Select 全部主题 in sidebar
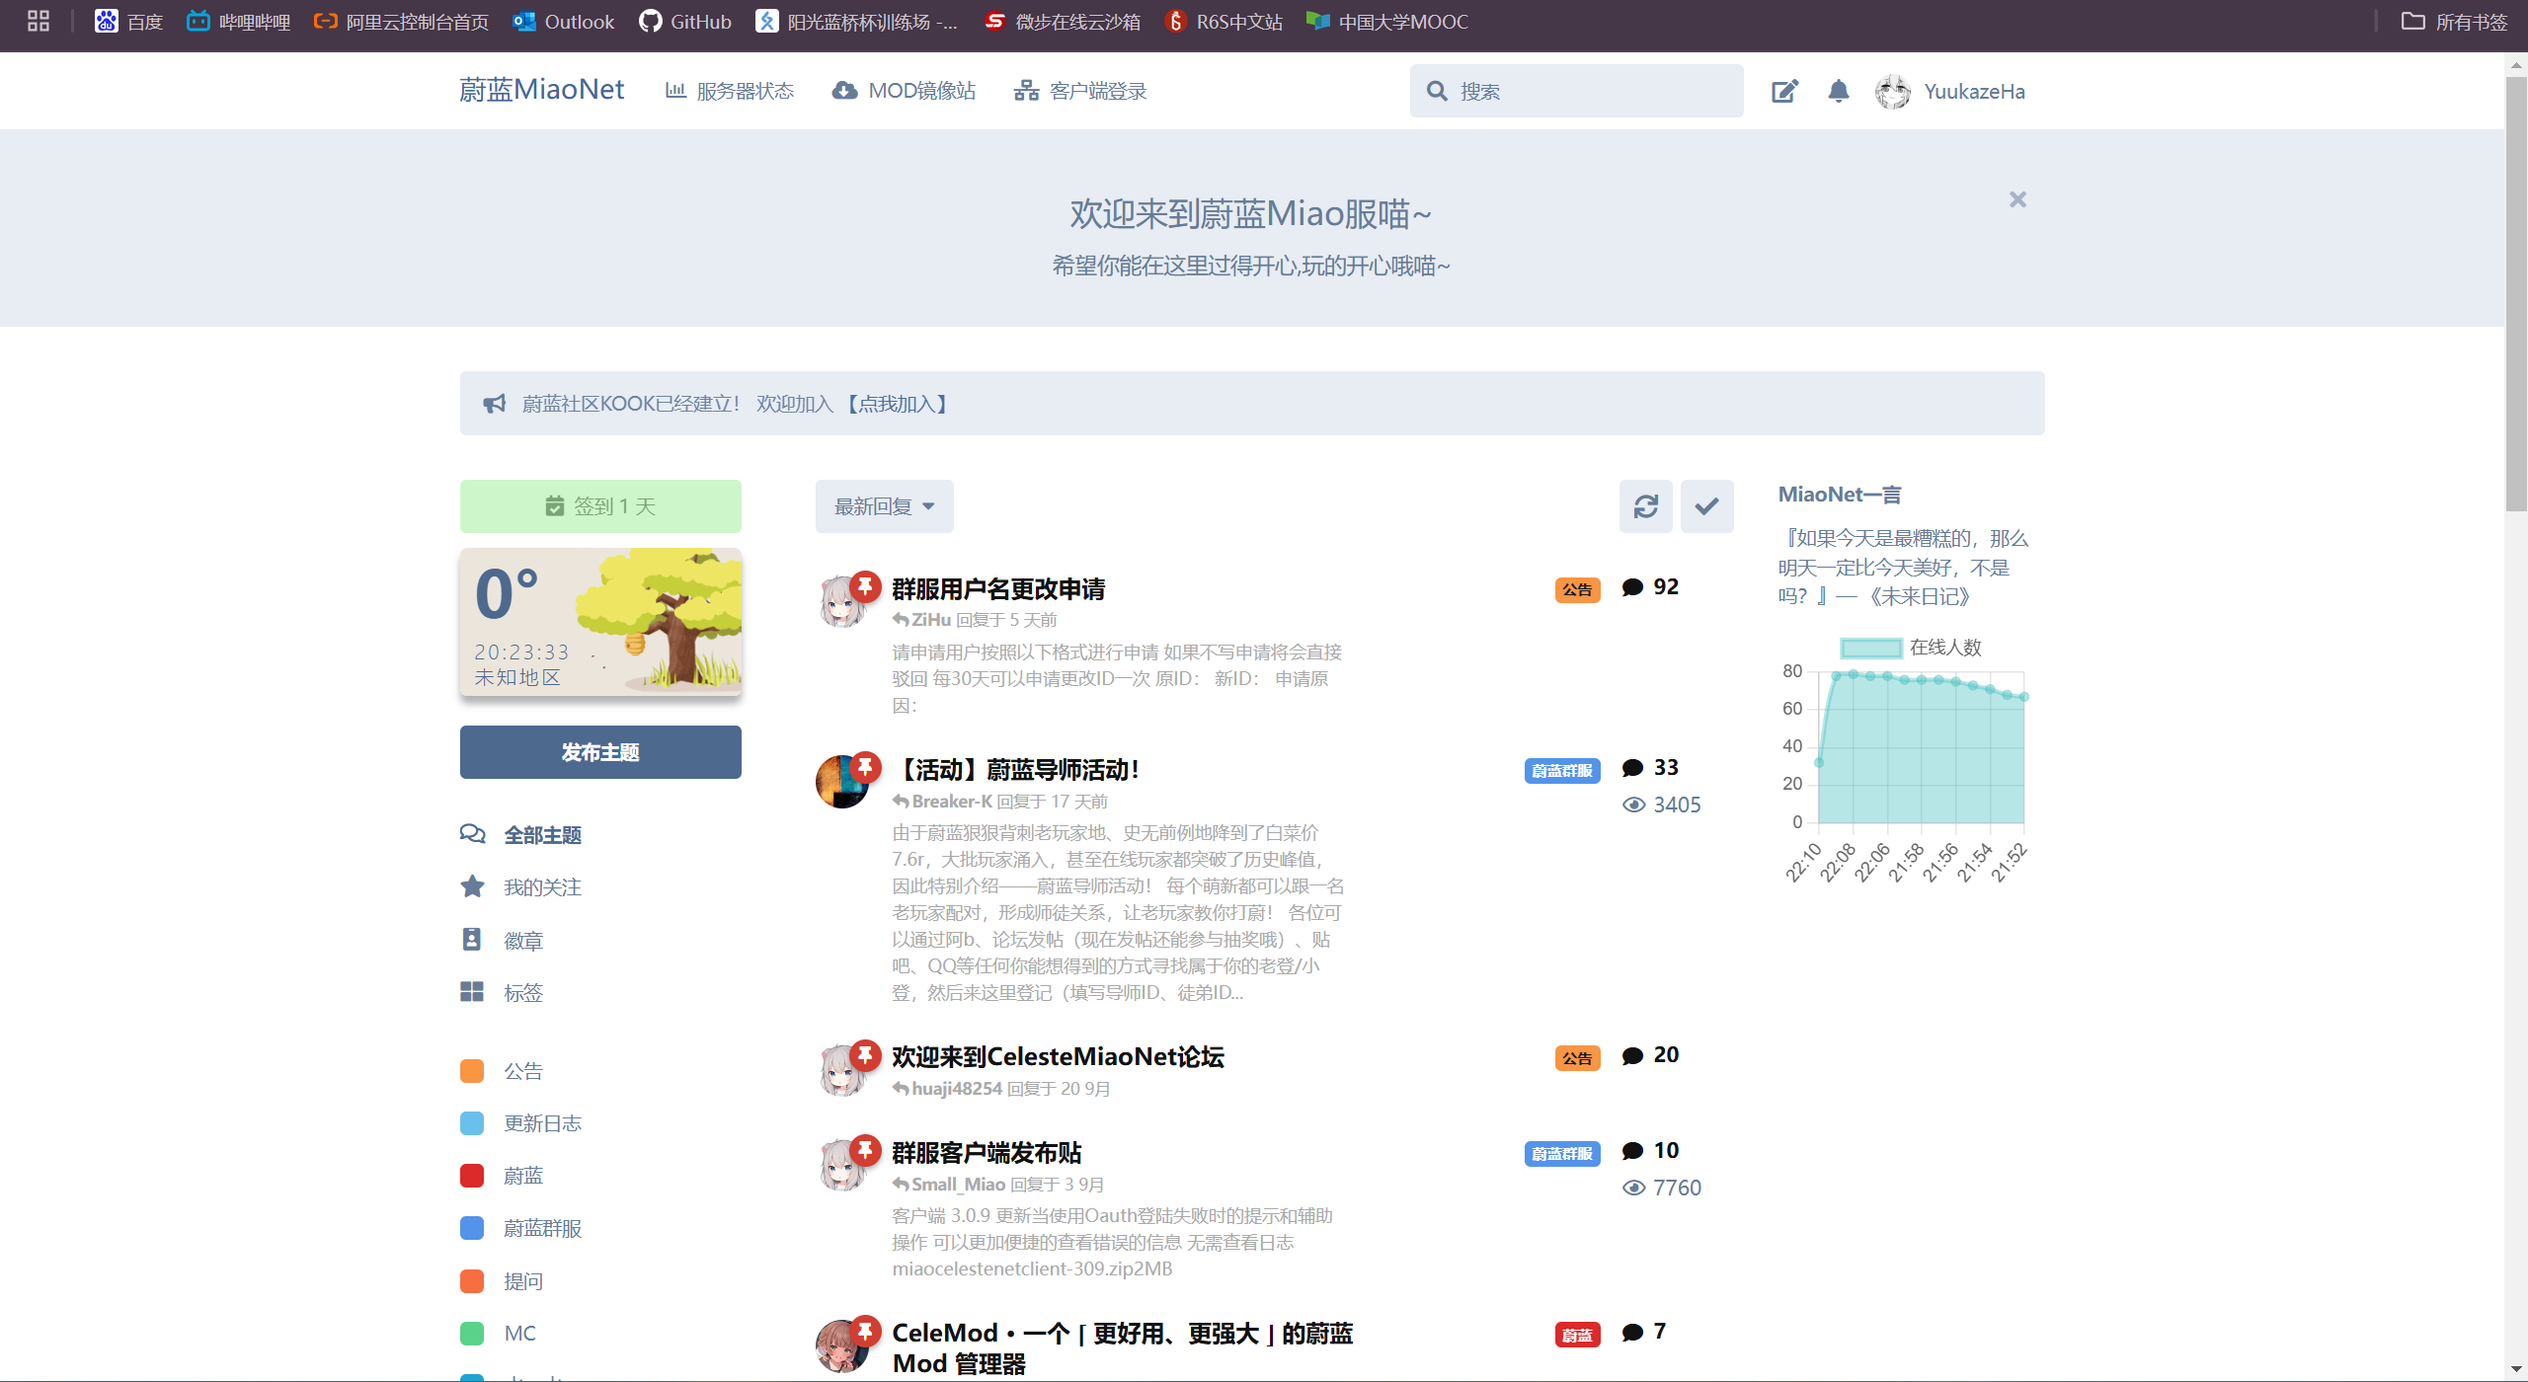The image size is (2528, 1382). click(542, 835)
